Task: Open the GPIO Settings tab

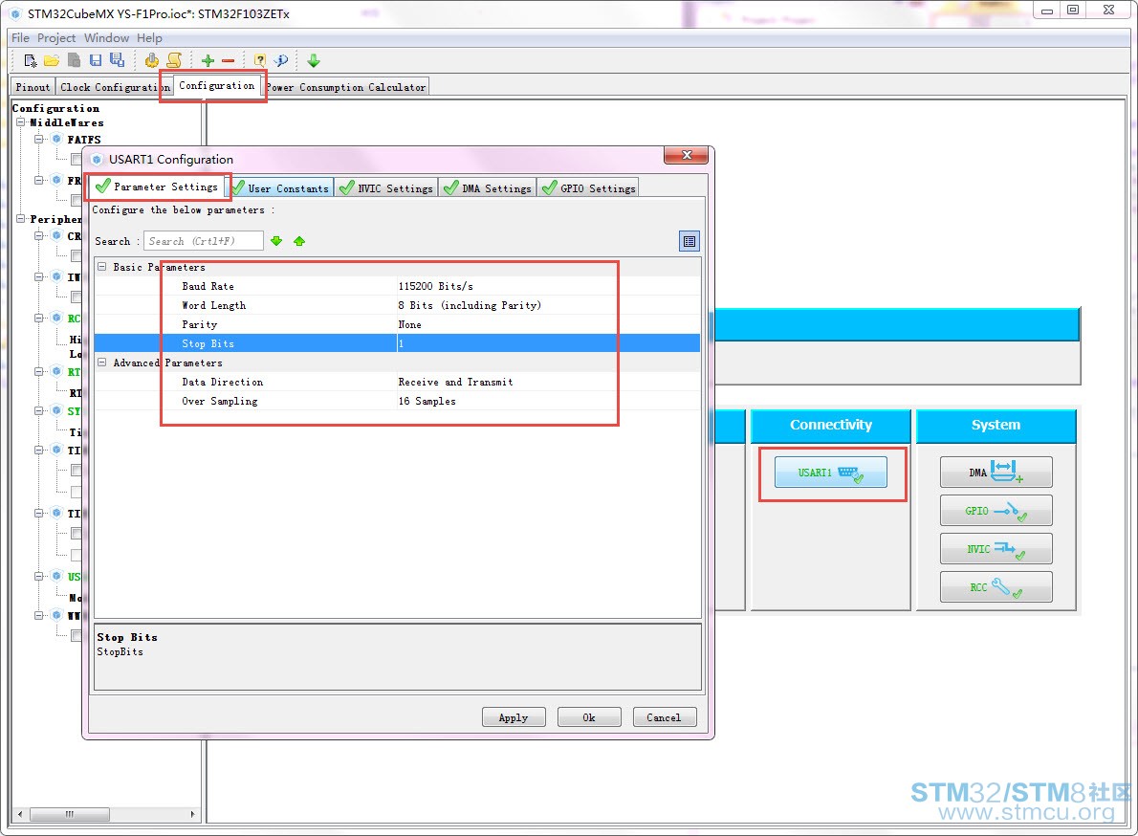Action: (588, 187)
